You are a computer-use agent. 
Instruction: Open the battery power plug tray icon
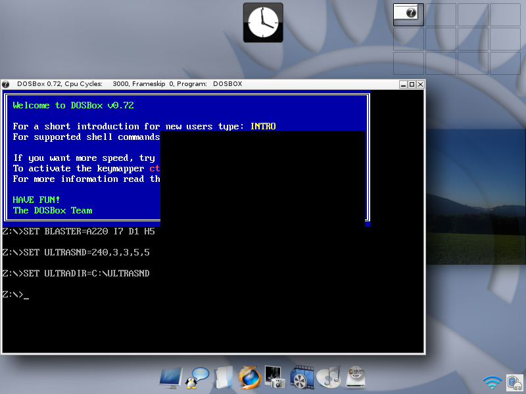pos(515,382)
